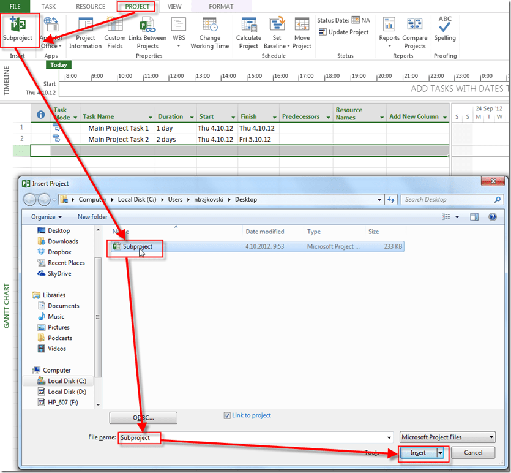The height and width of the screenshot is (473, 511).
Task: Switch to the RESOURCE ribbon tab
Action: [x=90, y=7]
